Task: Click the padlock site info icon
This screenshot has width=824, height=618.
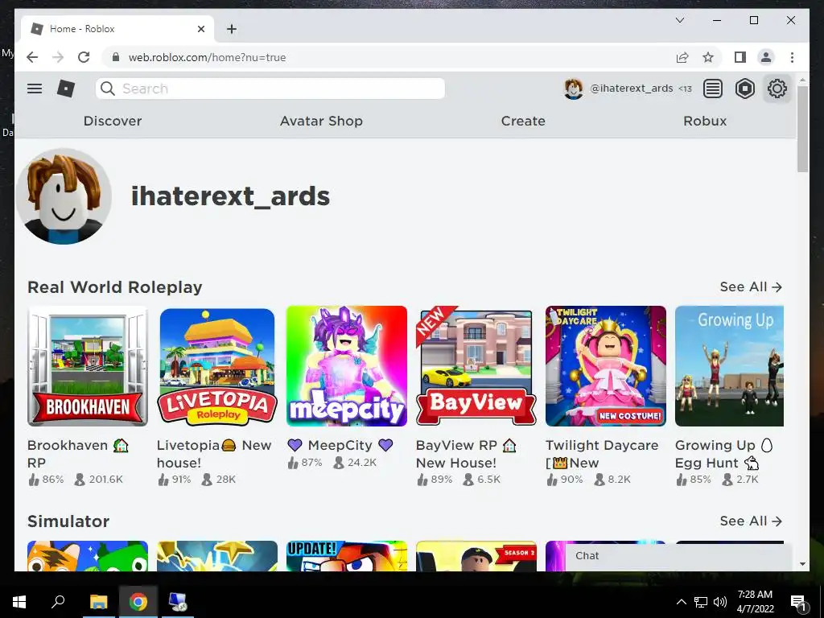Action: coord(116,57)
